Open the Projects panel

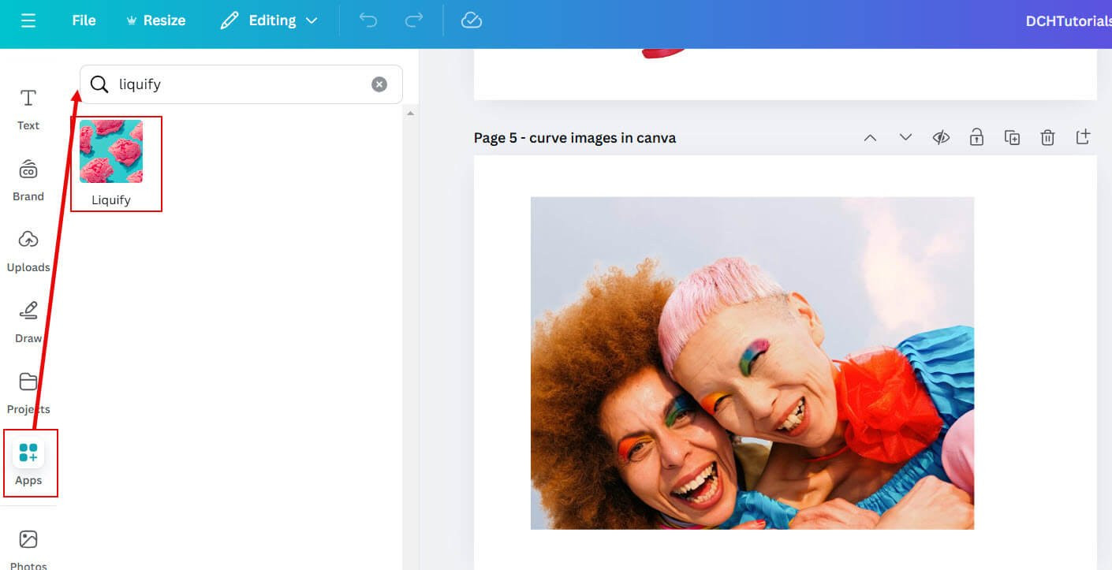tap(28, 393)
